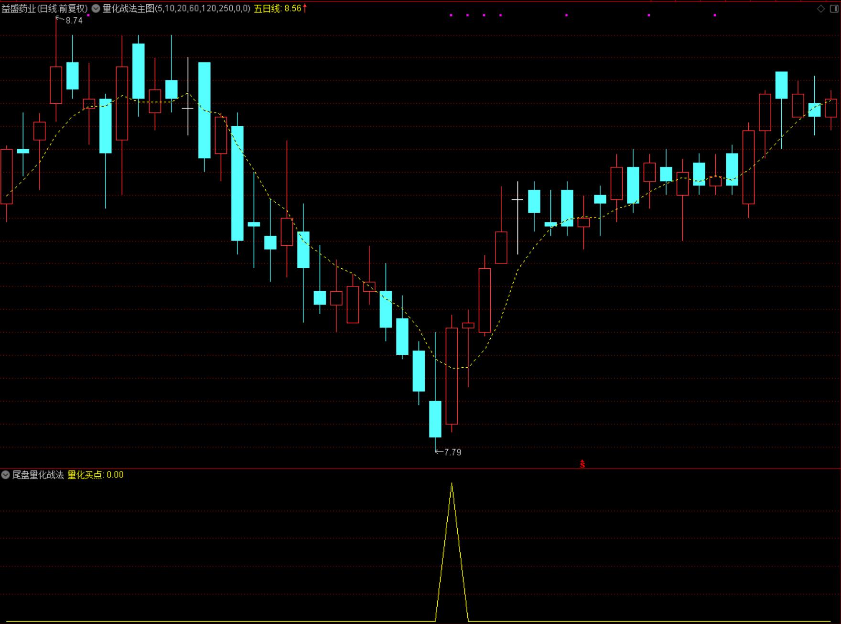Click the 益盛药业(日线 前复权) chart title
Image resolution: width=841 pixels, height=624 pixels.
[45, 9]
